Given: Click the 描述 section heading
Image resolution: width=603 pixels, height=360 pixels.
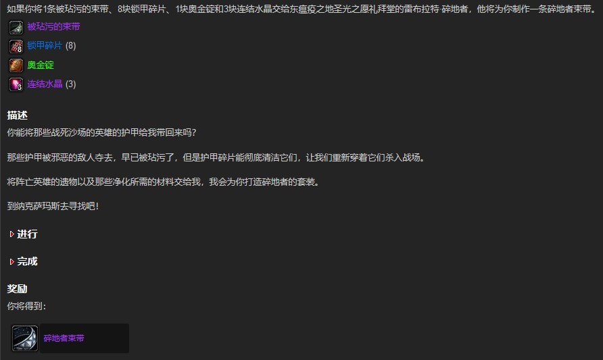Looking at the screenshot, I should 18,115.
